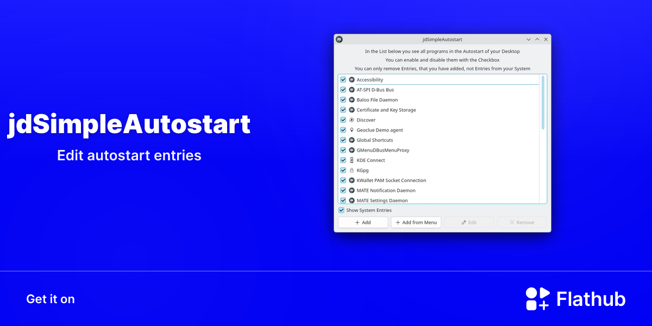Click the Geoclue Demo agent pin icon
Image resolution: width=652 pixels, height=326 pixels.
pos(352,130)
